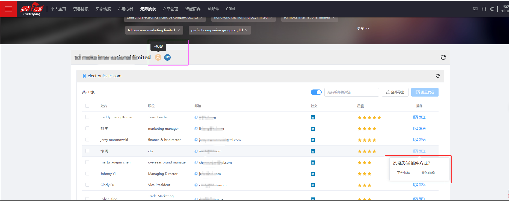This screenshot has height=201, width=509.
Task: Refresh the electronics.tcl.com domain section
Action: (x=437, y=76)
